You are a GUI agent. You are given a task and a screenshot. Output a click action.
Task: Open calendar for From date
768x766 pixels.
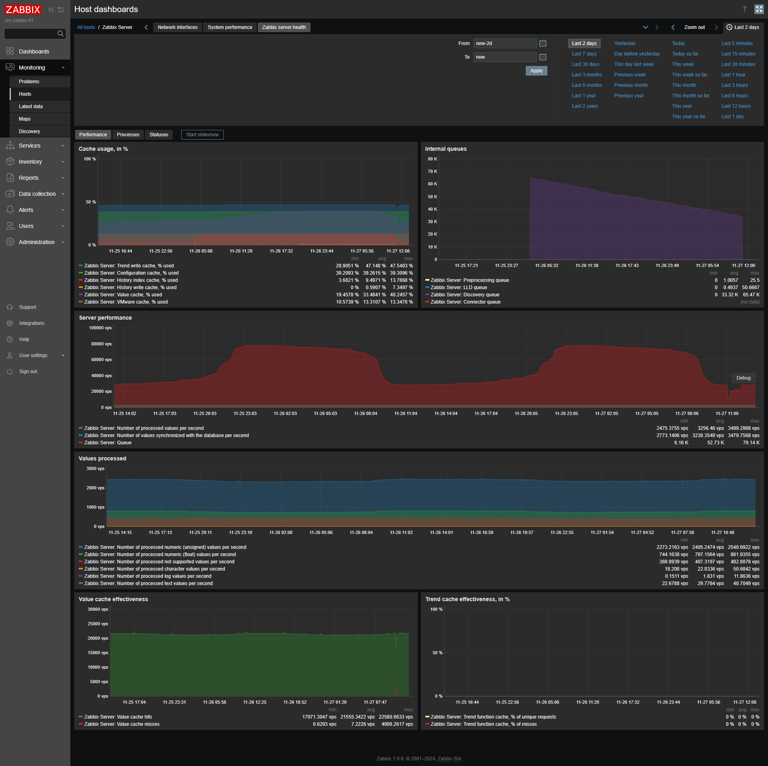[x=543, y=43]
